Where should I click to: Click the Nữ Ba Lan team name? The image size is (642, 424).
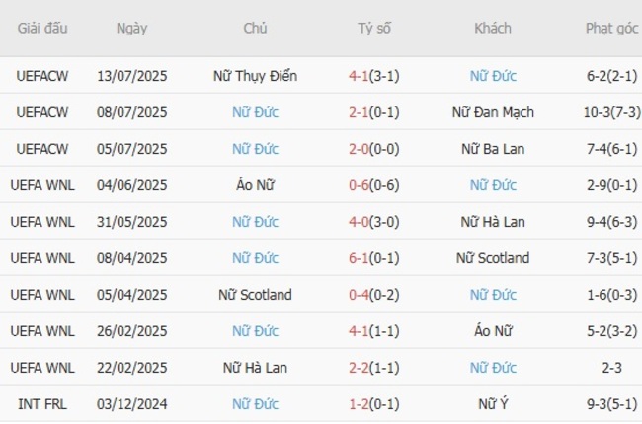coord(493,149)
